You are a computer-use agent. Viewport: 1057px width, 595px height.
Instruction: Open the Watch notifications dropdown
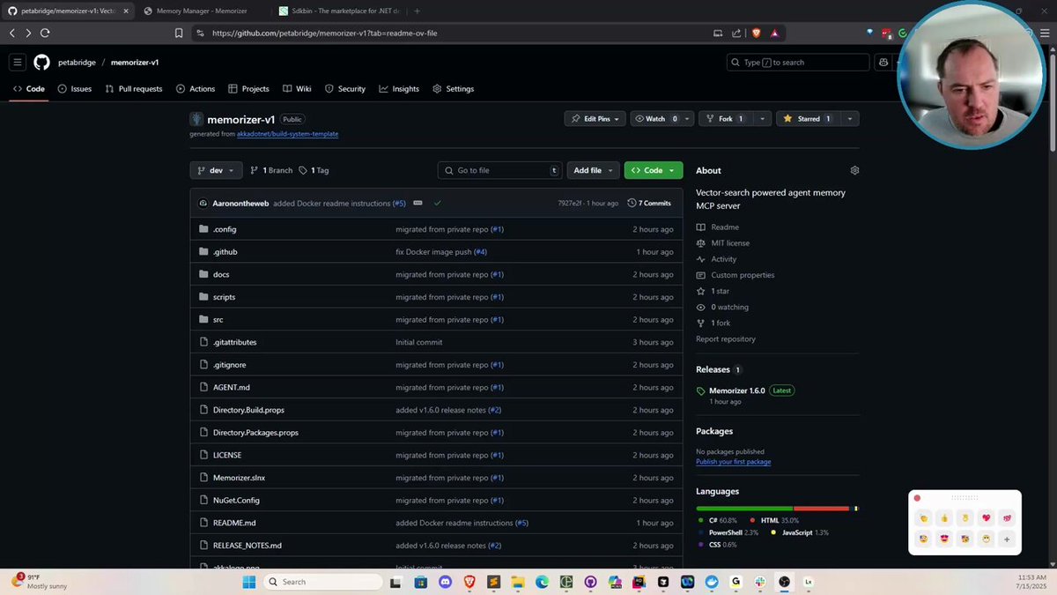[662, 118]
